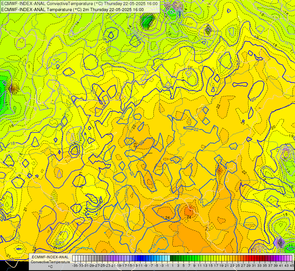Click the 'ConvectiveTemperature' label in the legend

tap(50, 262)
